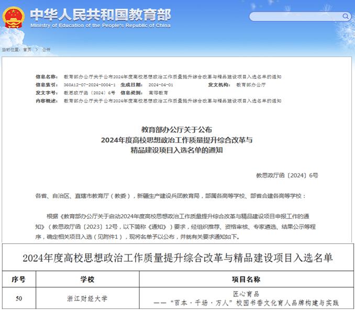Click the issuing agency 教育部办公厅
355x311 pixels.
click(251, 85)
